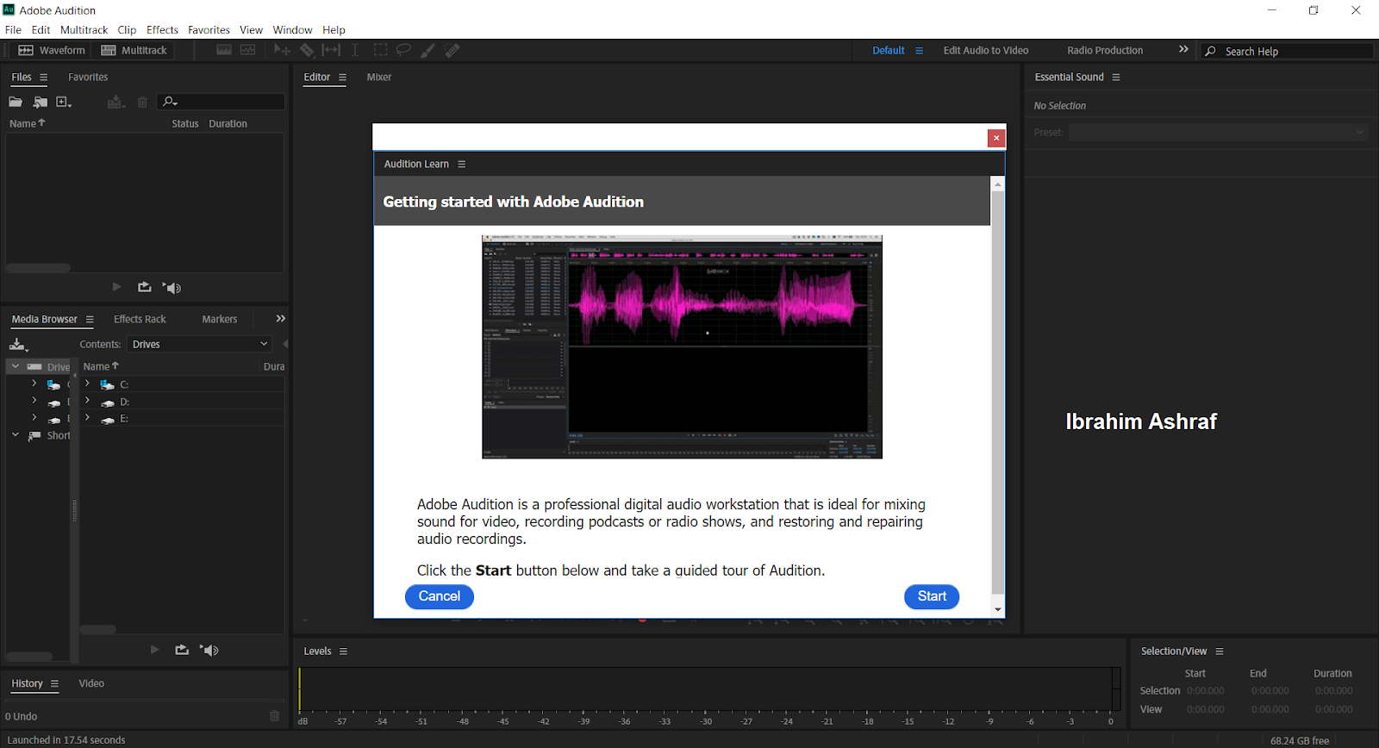Close the Audition Learn dialog with the red X

pyautogui.click(x=996, y=138)
